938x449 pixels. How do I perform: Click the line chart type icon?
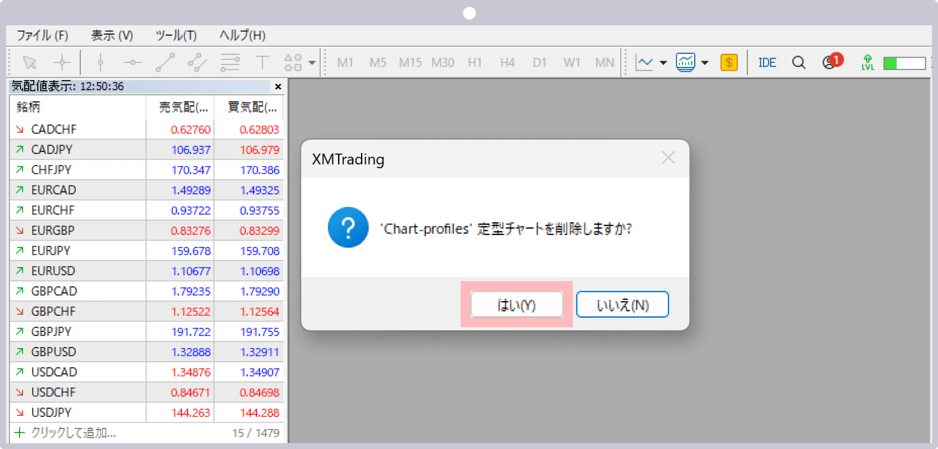point(644,62)
